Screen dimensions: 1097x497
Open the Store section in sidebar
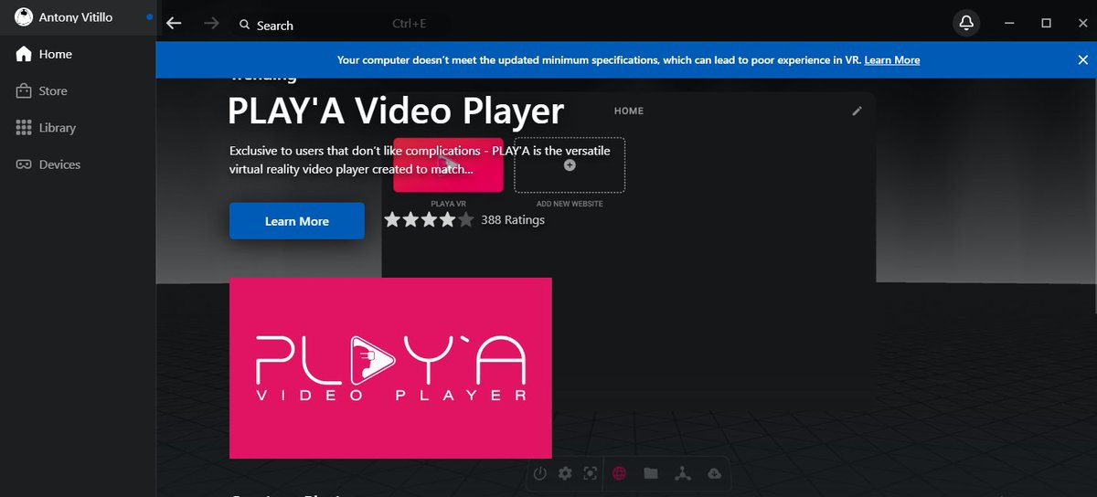point(78,91)
